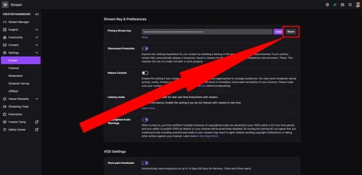Image resolution: width=362 pixels, height=175 pixels.
Task: Click the Insights chart icon
Action: click(5, 30)
